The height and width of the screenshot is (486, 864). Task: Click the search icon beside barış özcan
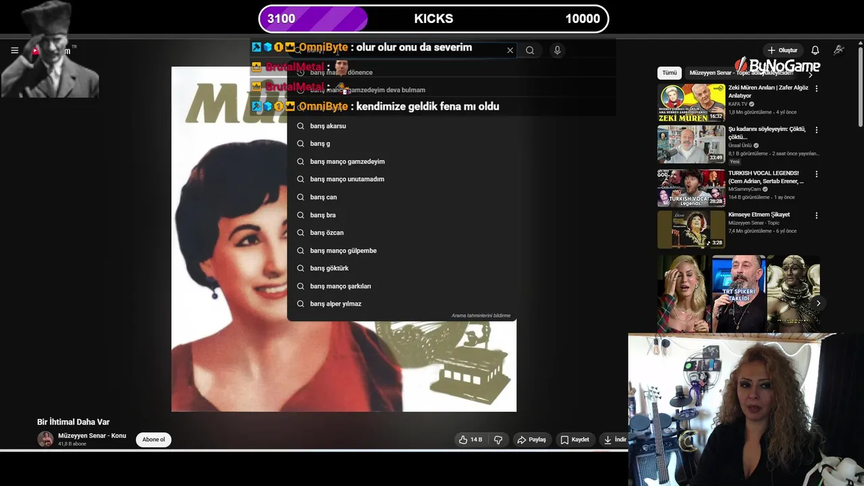pyautogui.click(x=301, y=233)
